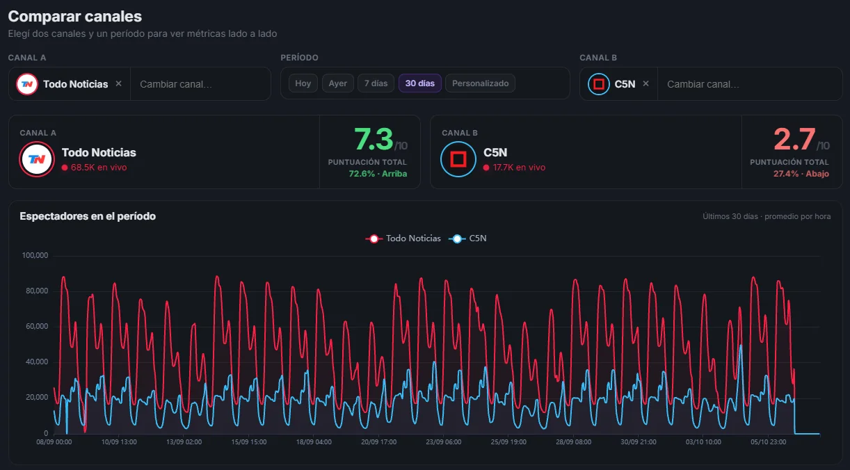The height and width of the screenshot is (470, 850).
Task: Select the 30 días period
Action: (420, 83)
